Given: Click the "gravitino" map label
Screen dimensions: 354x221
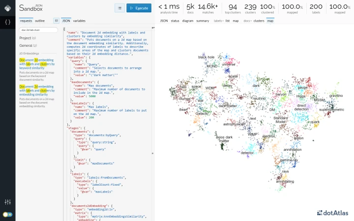Looking at the screenshot, I should coord(336,96).
